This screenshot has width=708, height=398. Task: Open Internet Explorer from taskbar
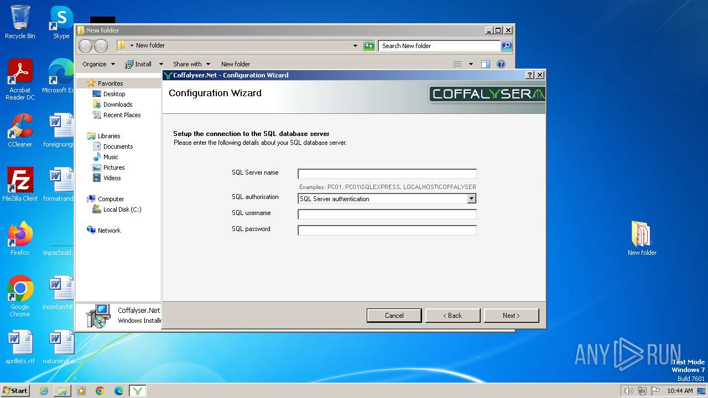[x=44, y=391]
